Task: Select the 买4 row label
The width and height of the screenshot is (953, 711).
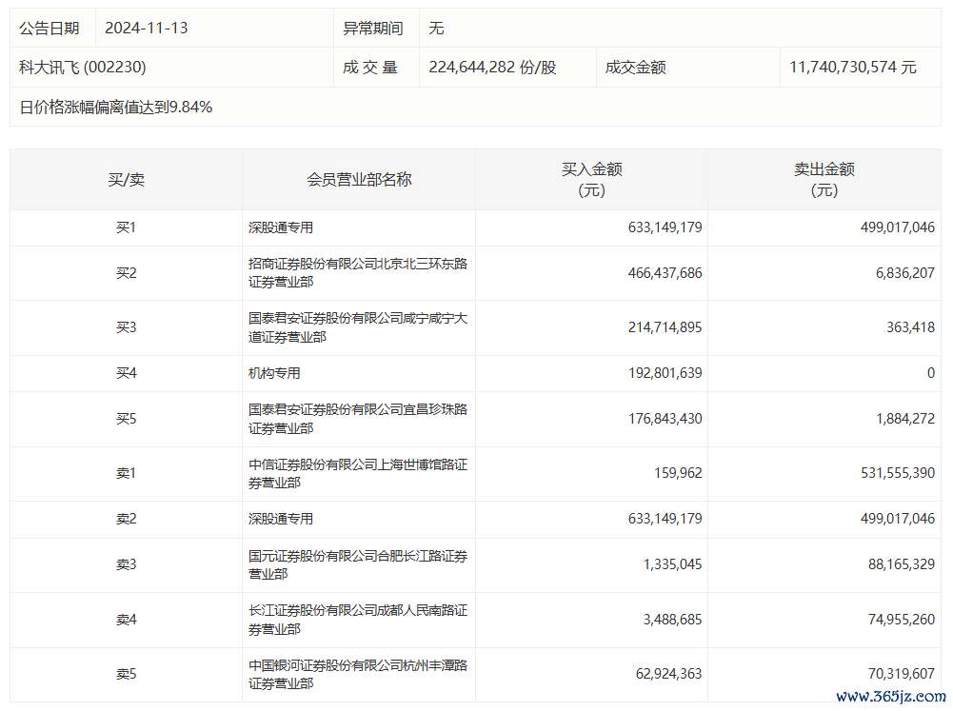Action: (126, 373)
